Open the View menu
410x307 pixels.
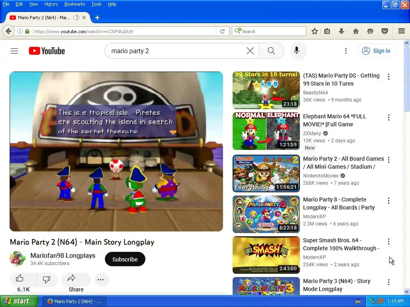click(x=34, y=4)
